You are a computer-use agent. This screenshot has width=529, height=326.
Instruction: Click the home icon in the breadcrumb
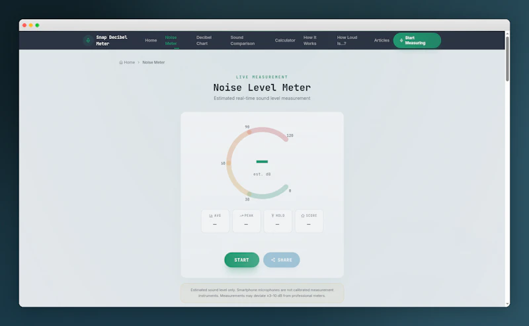point(121,62)
